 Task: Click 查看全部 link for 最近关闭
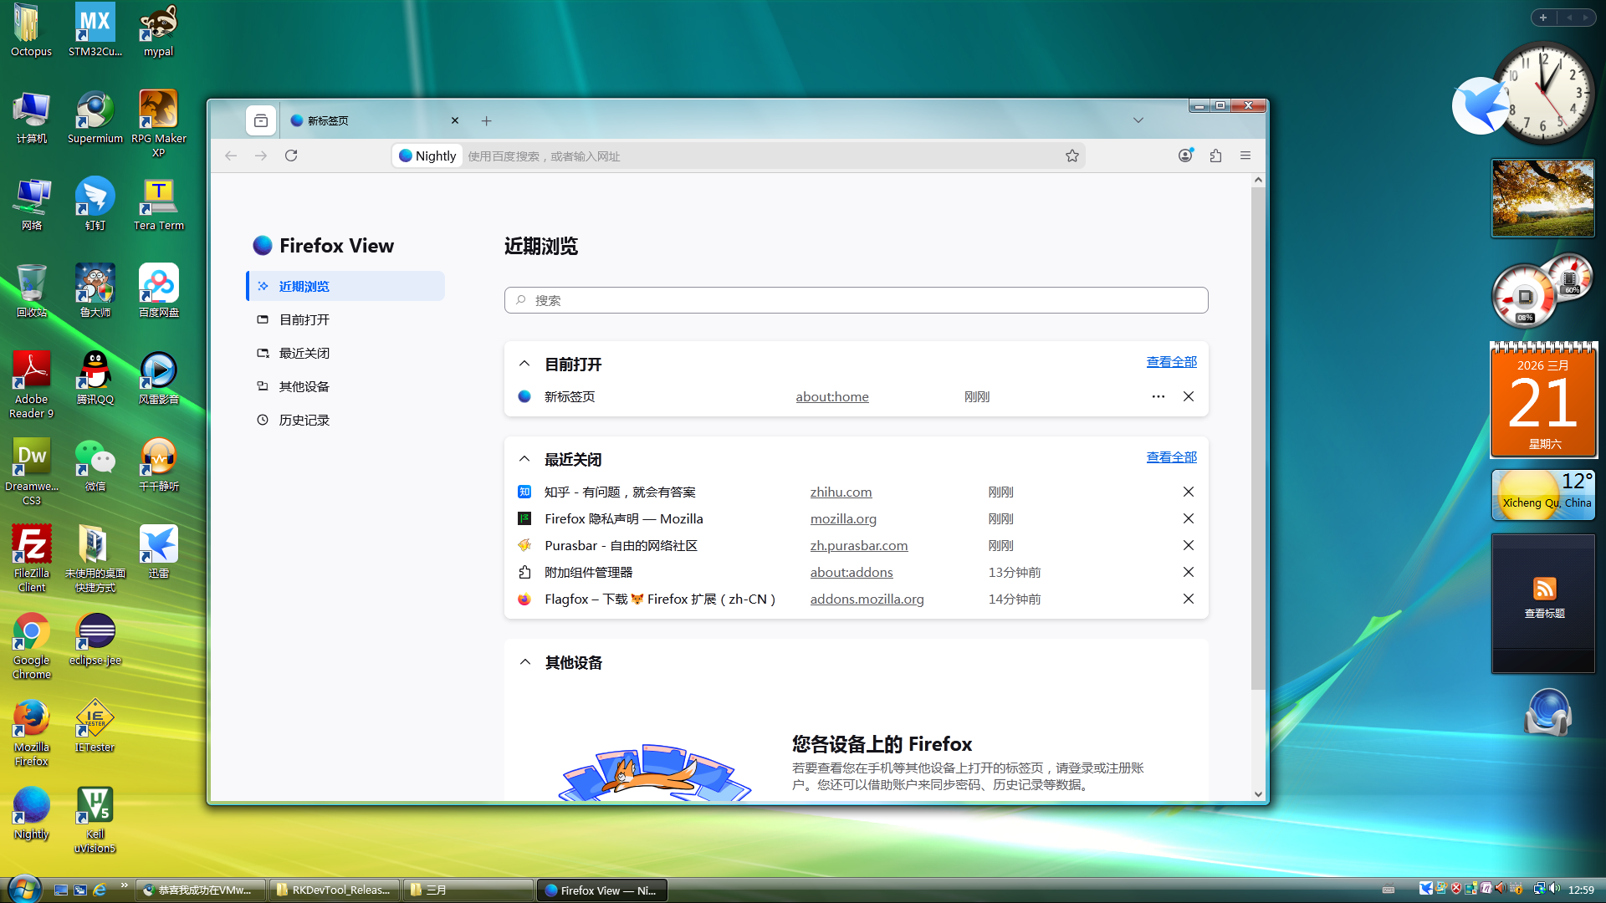(1171, 457)
